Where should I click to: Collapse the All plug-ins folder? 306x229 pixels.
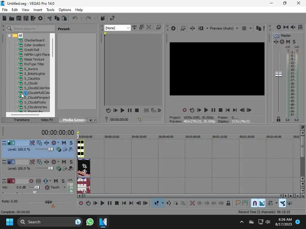pyautogui.click(x=9, y=36)
